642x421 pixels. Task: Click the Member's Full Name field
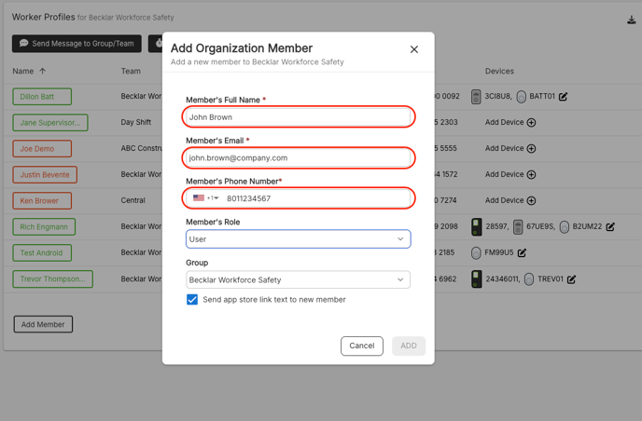[x=298, y=117]
